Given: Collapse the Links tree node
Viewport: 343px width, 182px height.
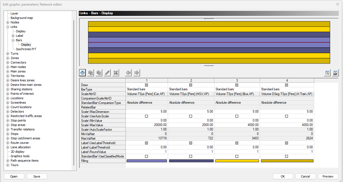Looking at the screenshot, I should [8, 27].
